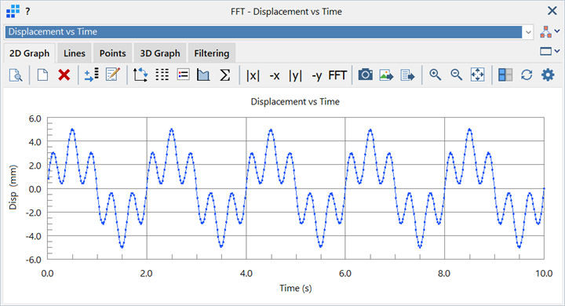Negate the y values
Screen dimensions: 565x306
coord(317,75)
